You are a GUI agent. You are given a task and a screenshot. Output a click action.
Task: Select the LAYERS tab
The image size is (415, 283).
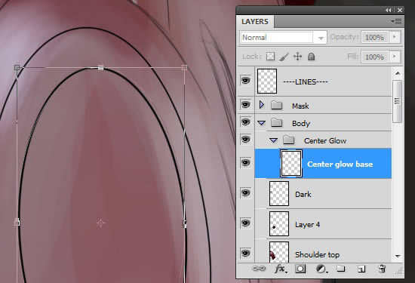click(255, 22)
